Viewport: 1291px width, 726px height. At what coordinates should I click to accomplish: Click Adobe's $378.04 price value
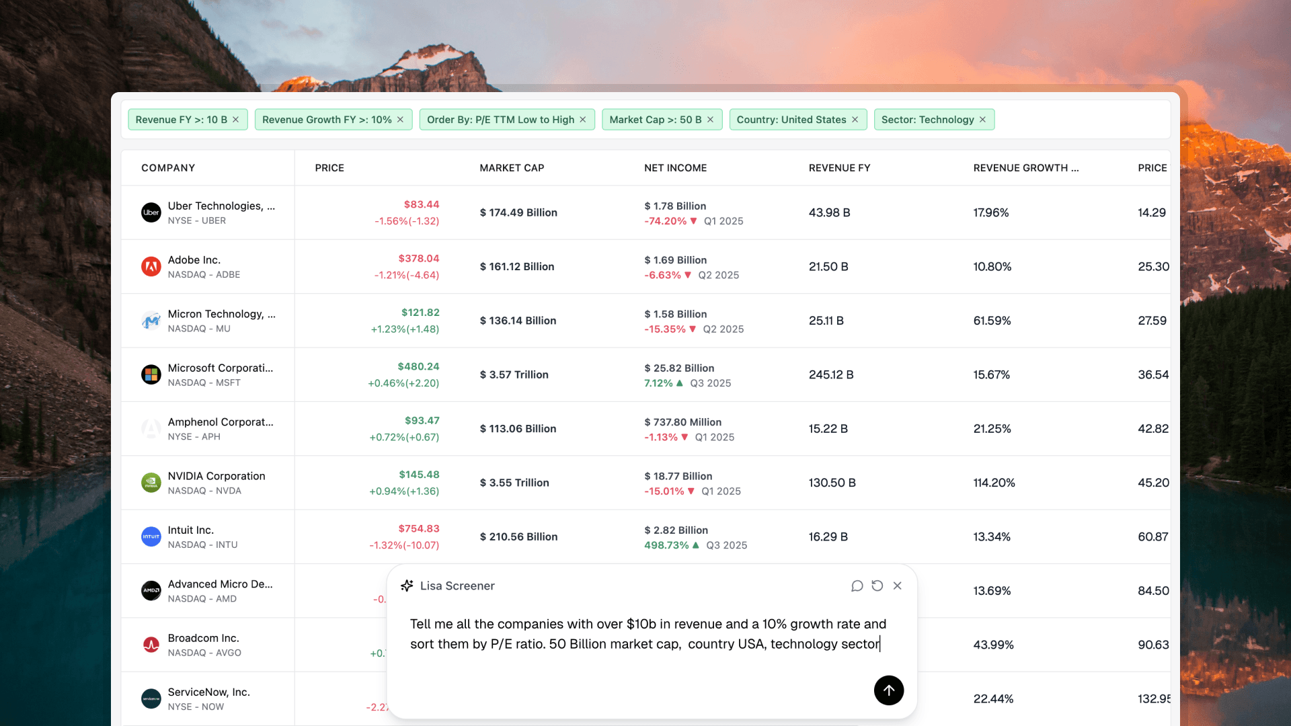[x=419, y=258]
